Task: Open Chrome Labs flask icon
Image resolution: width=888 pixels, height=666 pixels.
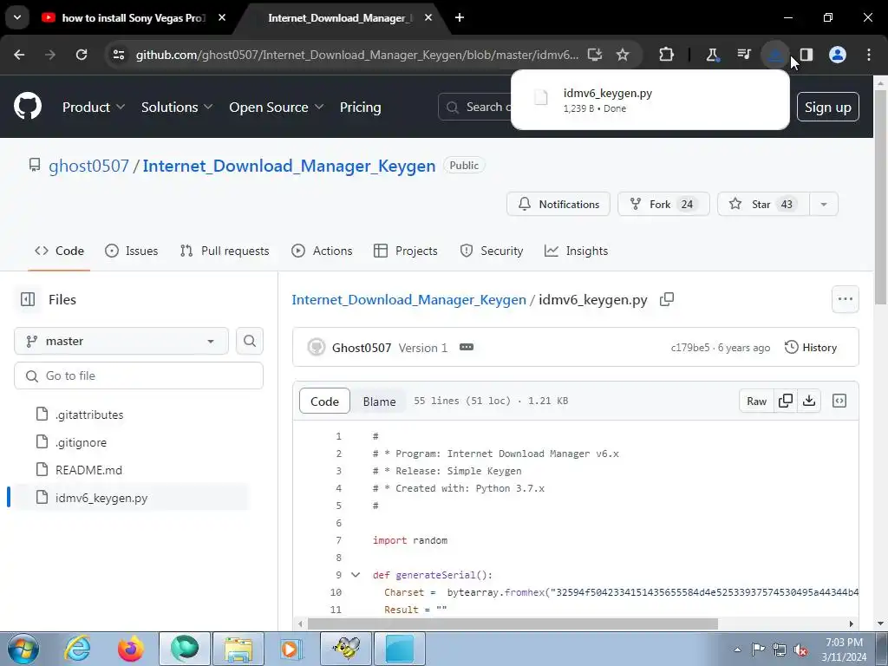Action: pos(713,55)
